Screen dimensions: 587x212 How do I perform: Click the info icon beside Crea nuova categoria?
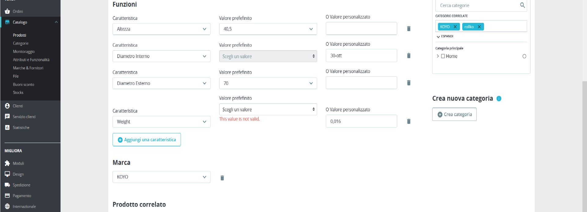(499, 99)
